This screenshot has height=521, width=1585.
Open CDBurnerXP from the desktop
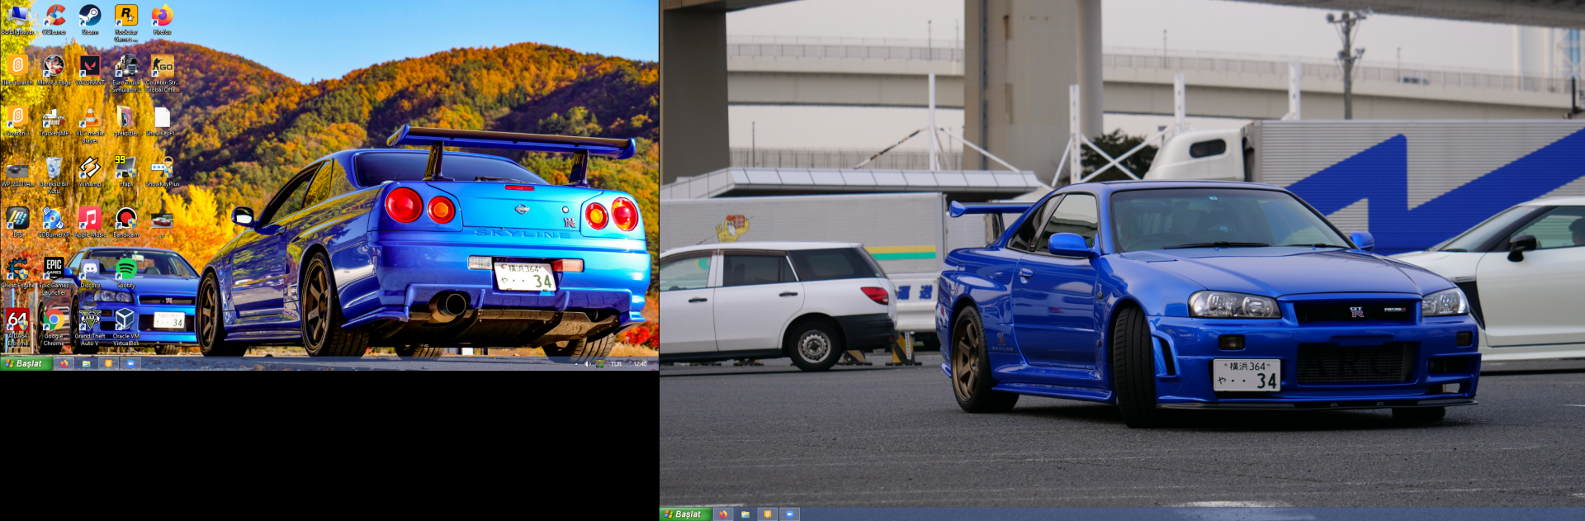click(x=54, y=222)
